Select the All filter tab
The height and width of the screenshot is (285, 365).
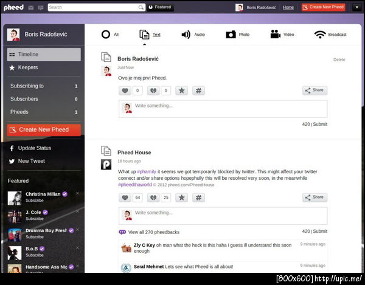(x=110, y=35)
